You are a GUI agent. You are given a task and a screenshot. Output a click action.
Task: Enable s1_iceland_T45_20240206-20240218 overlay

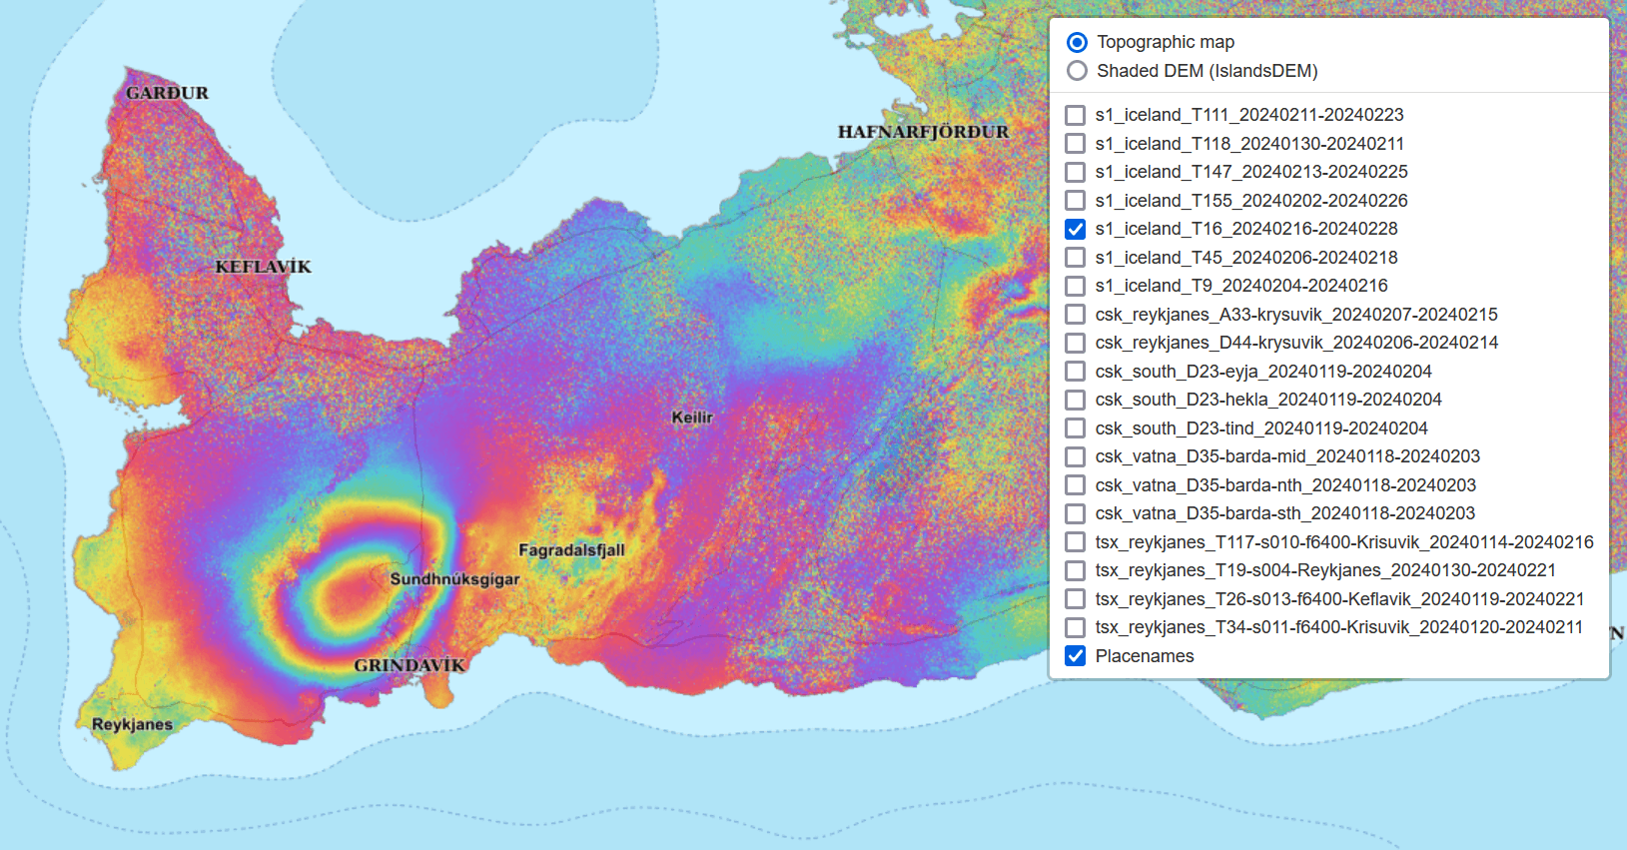coord(1075,258)
